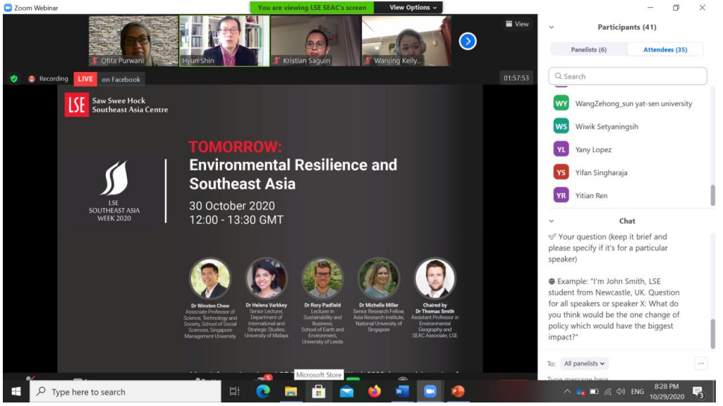Click the LSE logo on the shared slide
The height and width of the screenshot is (406, 723).
click(77, 104)
